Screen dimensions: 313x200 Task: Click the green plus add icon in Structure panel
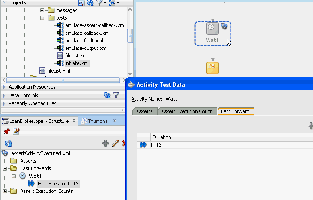click(x=105, y=143)
